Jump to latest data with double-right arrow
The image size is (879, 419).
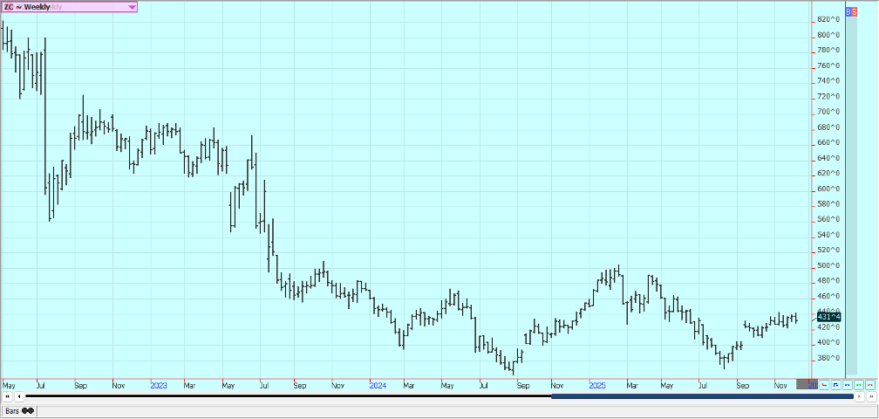(x=869, y=396)
